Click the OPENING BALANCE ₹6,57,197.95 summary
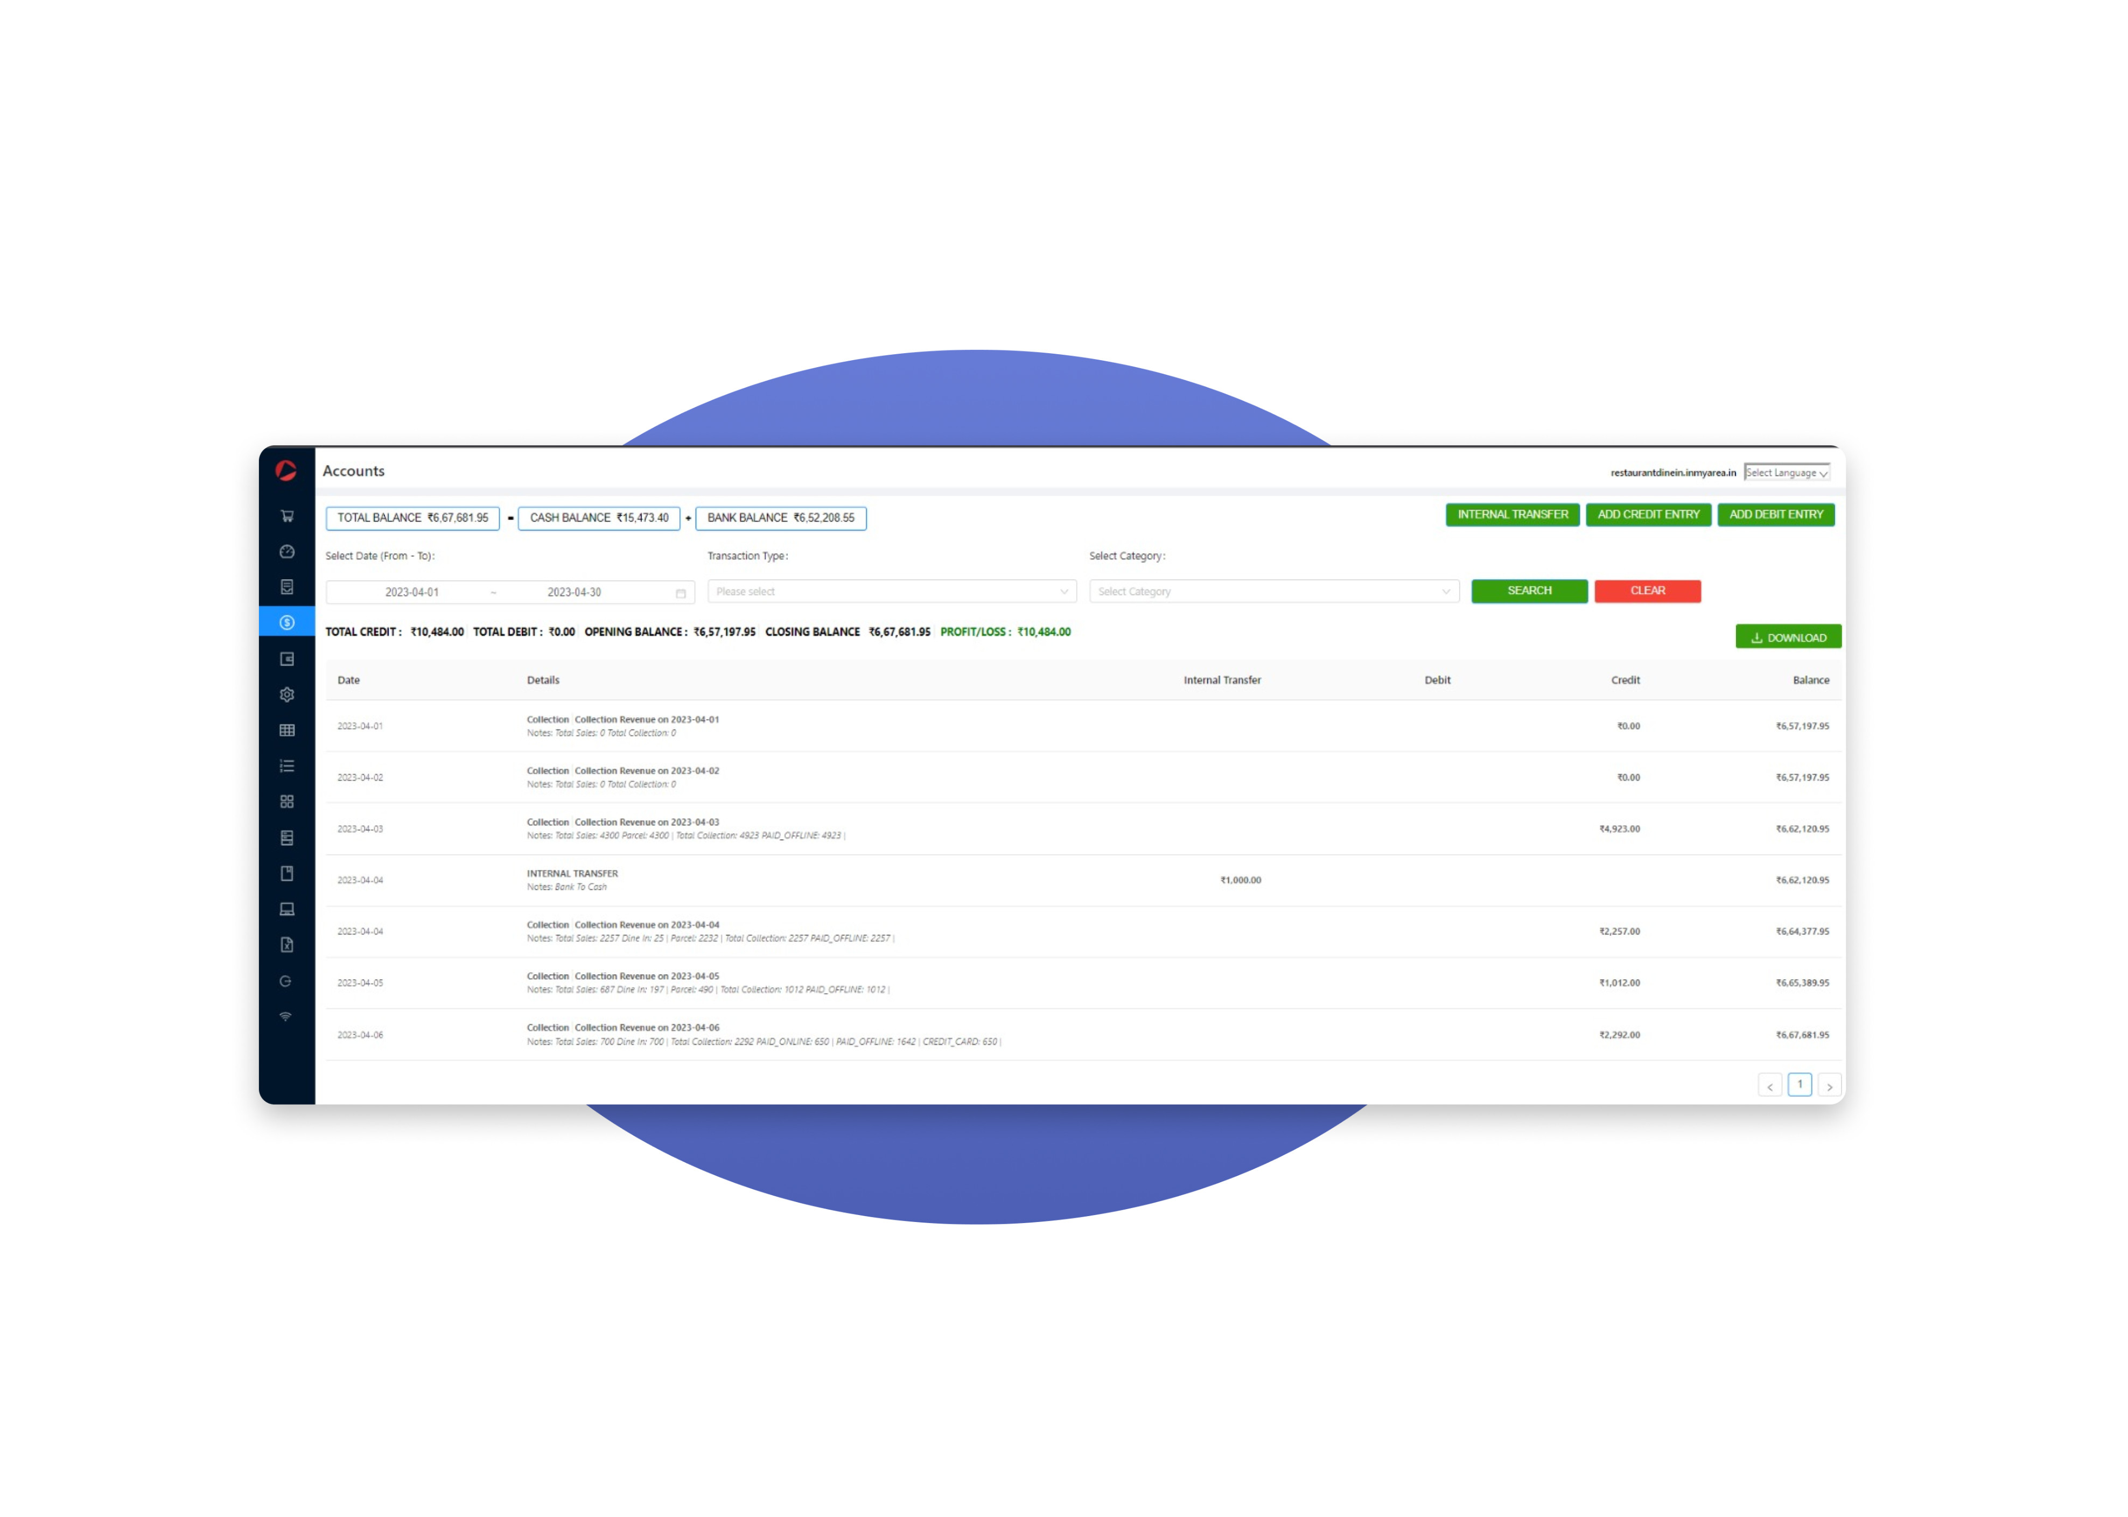This screenshot has height=1517, width=2128. pos(670,631)
